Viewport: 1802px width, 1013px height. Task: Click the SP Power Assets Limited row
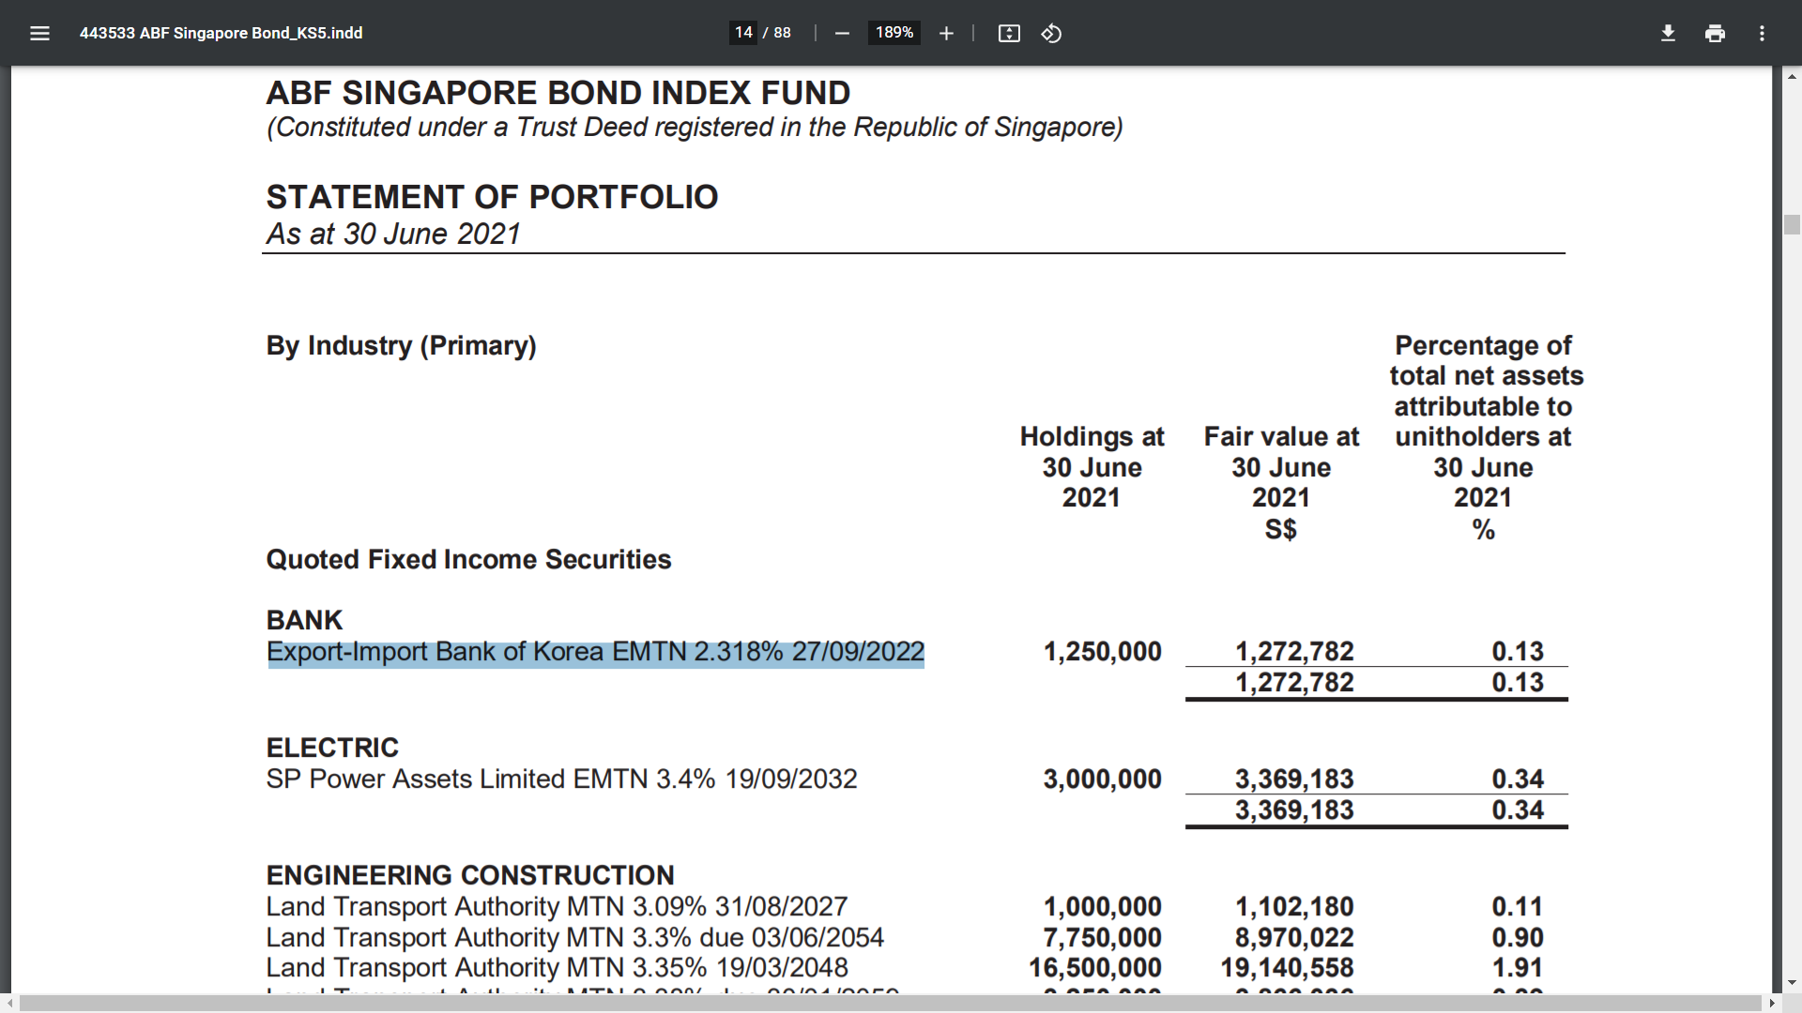click(x=561, y=779)
